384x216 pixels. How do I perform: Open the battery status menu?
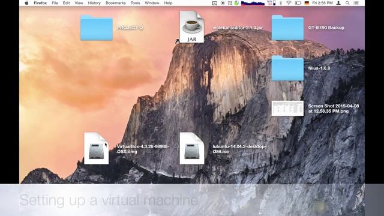coord(298,3)
